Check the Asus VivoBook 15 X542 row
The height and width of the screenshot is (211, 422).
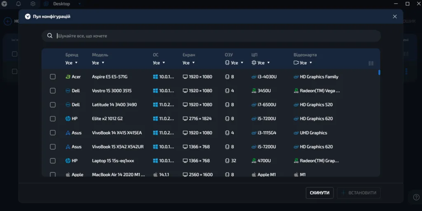click(53, 147)
